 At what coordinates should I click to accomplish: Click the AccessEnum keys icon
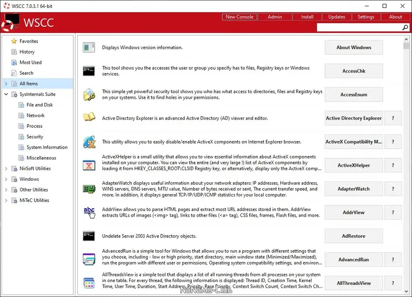(89, 94)
